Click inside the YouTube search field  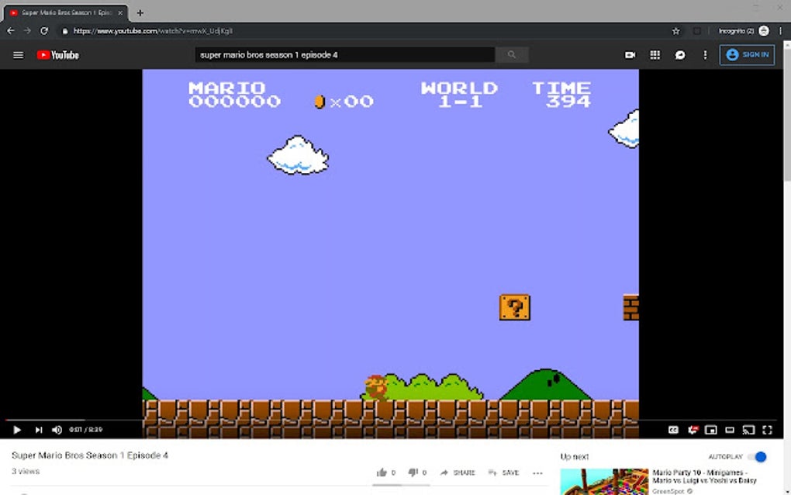[x=345, y=54]
